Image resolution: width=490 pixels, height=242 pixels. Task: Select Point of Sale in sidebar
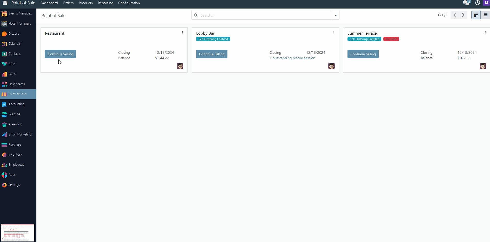(18, 94)
